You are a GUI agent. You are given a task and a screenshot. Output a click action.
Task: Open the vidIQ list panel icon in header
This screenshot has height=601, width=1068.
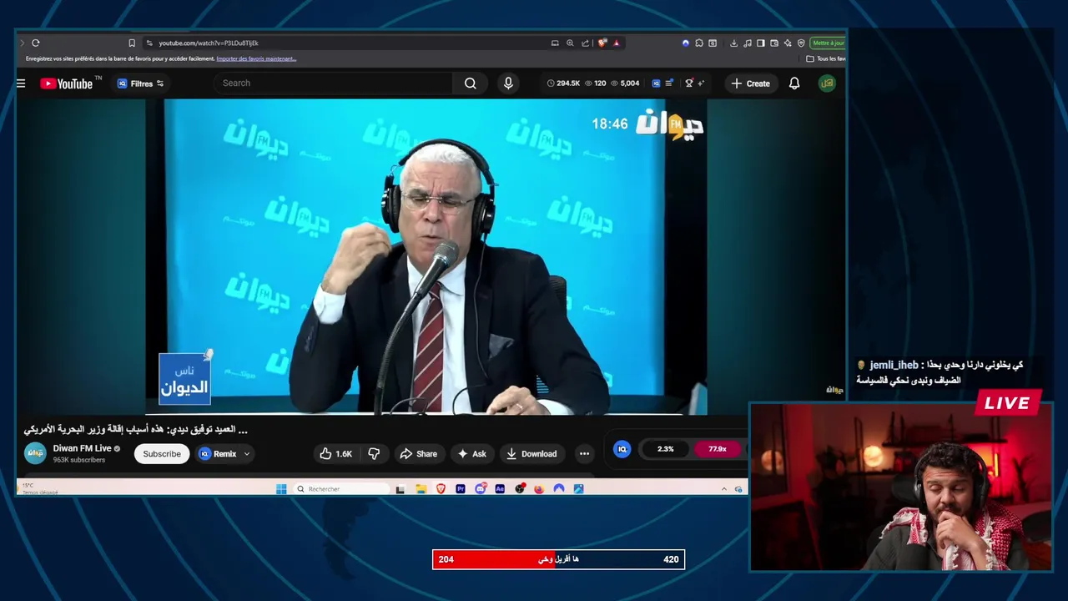669,83
